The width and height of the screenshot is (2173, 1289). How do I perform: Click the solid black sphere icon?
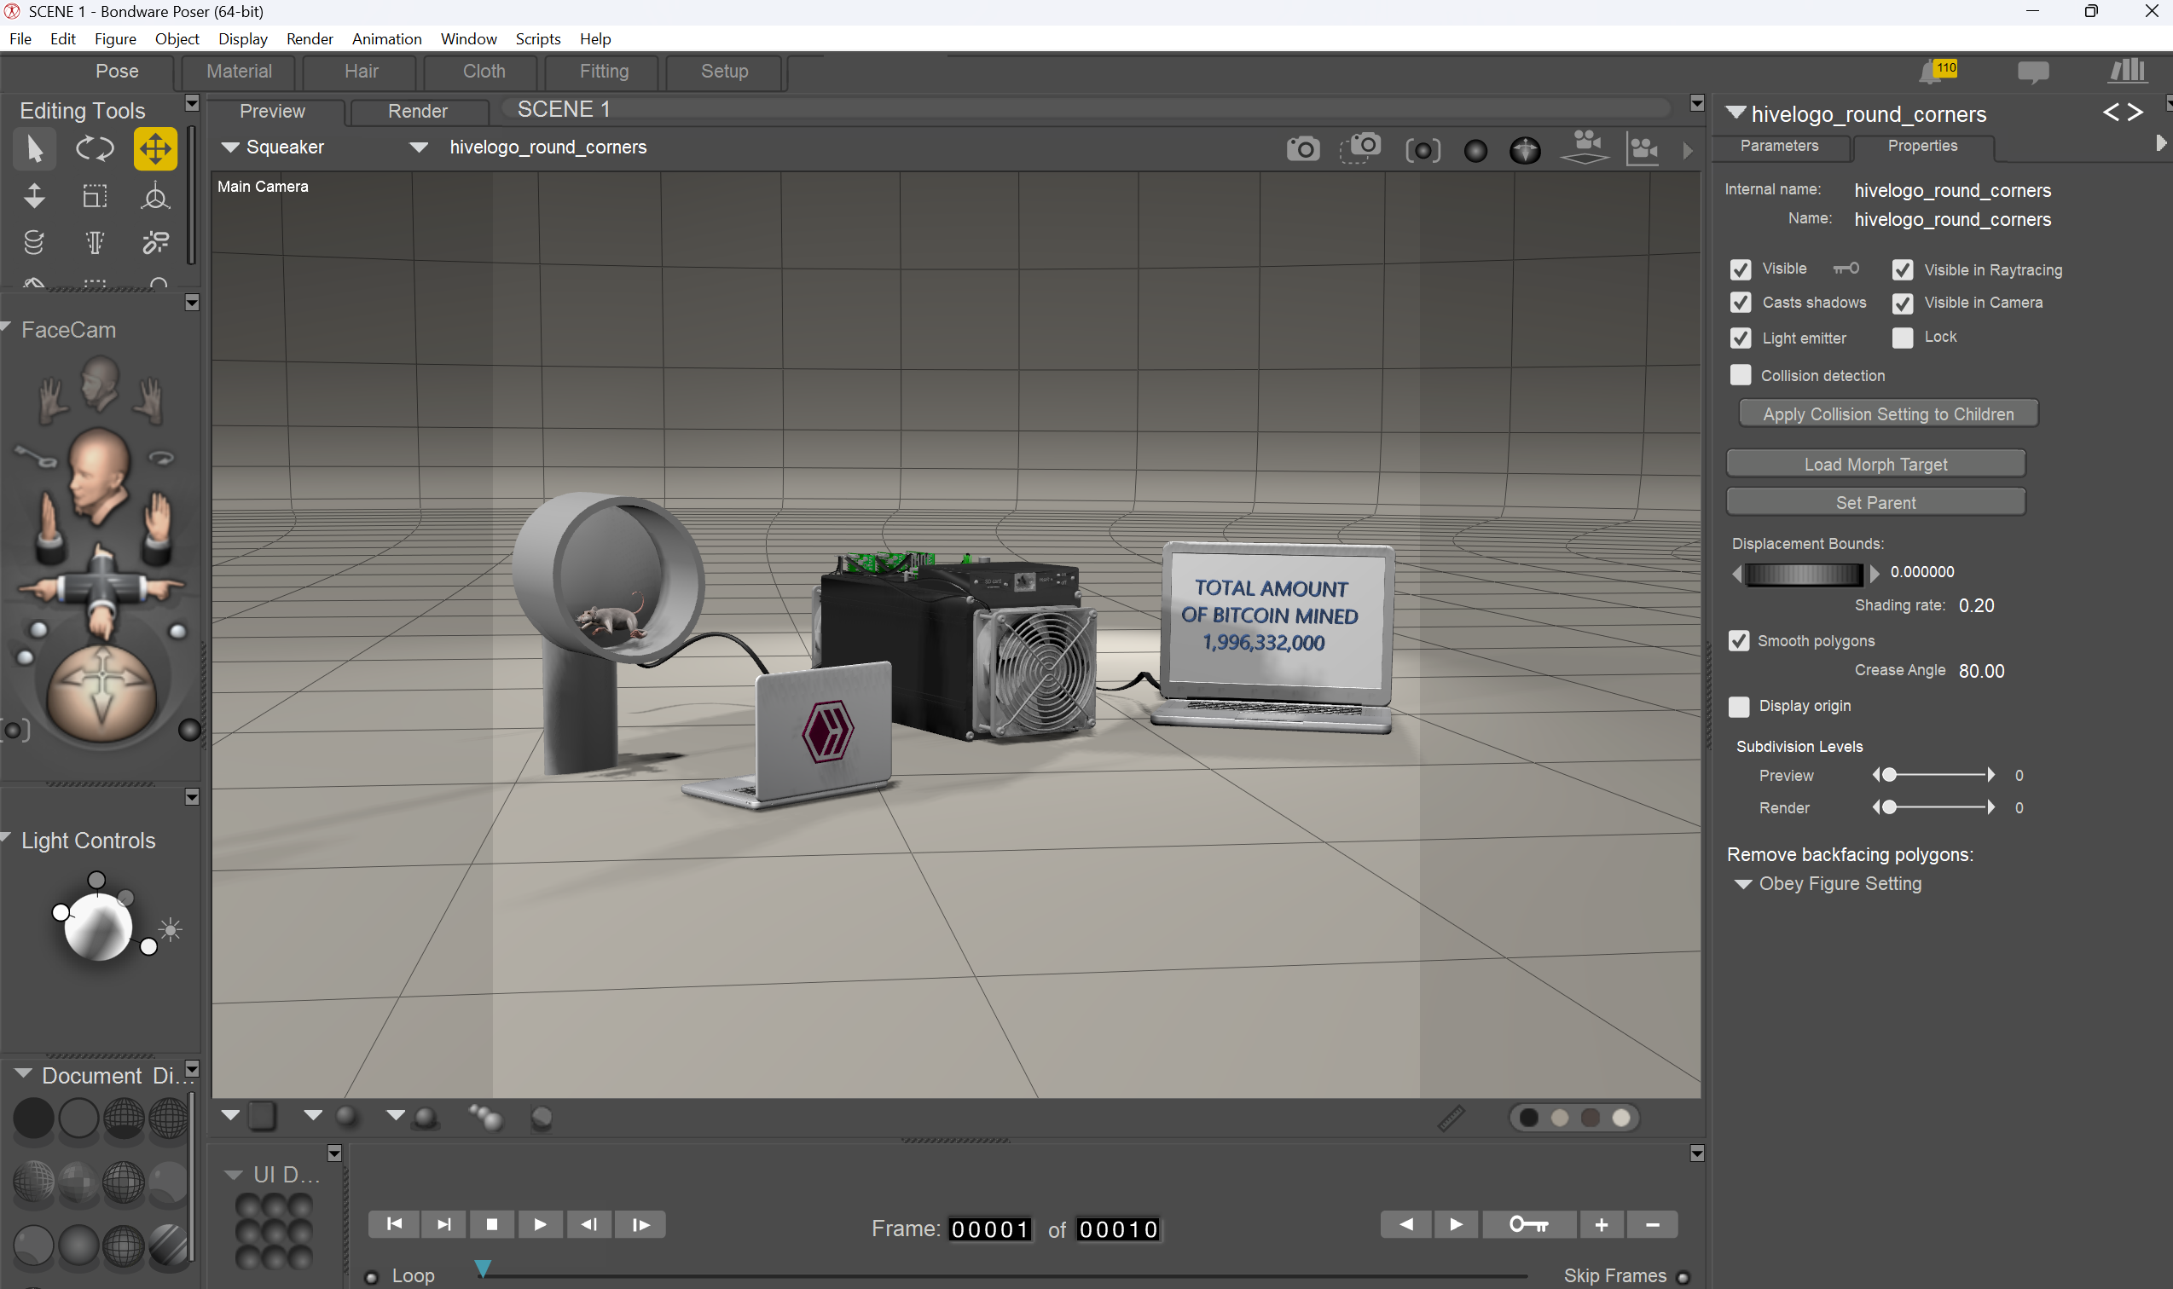1475,151
